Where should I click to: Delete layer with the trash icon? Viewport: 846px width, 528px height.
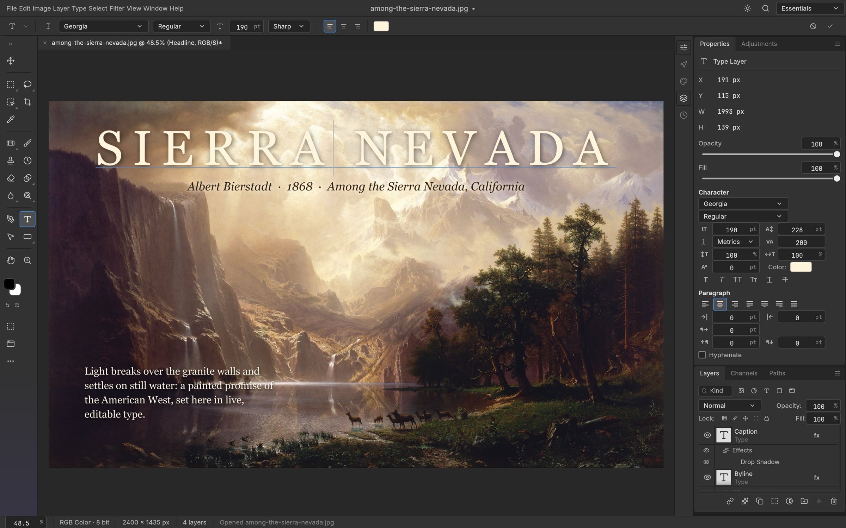pos(834,501)
